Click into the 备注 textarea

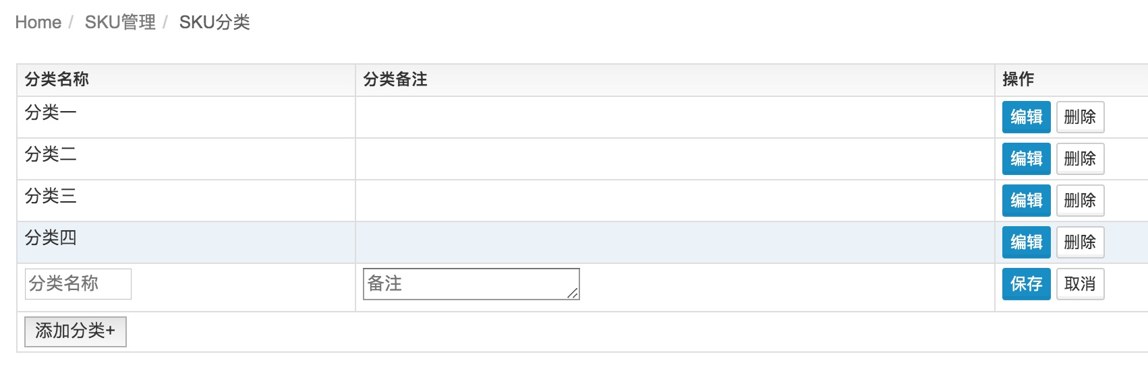point(465,284)
